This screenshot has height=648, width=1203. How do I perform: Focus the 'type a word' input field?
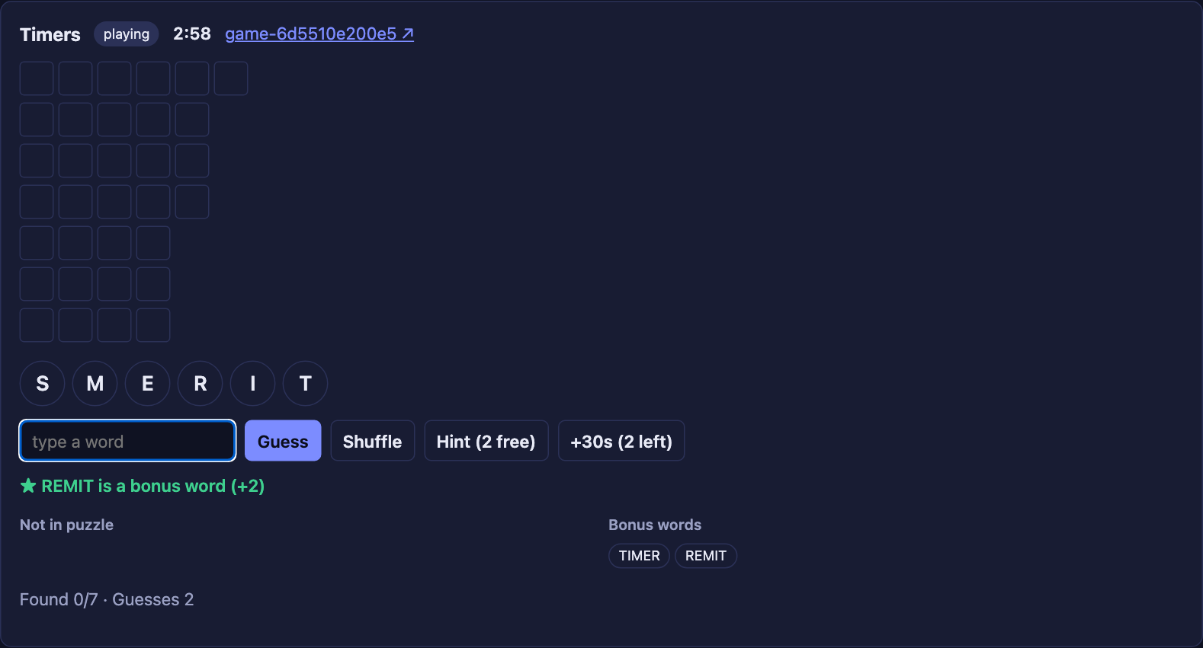coord(127,441)
